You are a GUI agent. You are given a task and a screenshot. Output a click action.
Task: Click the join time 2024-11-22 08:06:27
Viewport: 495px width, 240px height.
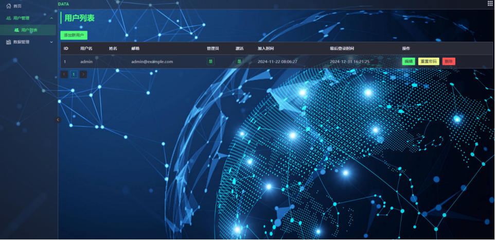[277, 62]
